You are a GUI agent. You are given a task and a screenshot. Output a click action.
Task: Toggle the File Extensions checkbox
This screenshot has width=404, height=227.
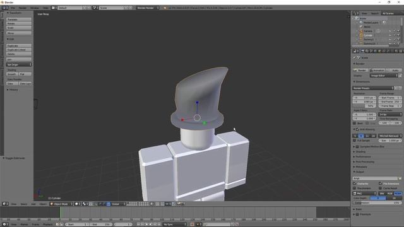380,183
